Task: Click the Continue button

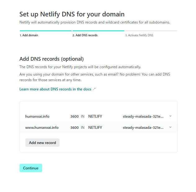Action: (x=31, y=168)
